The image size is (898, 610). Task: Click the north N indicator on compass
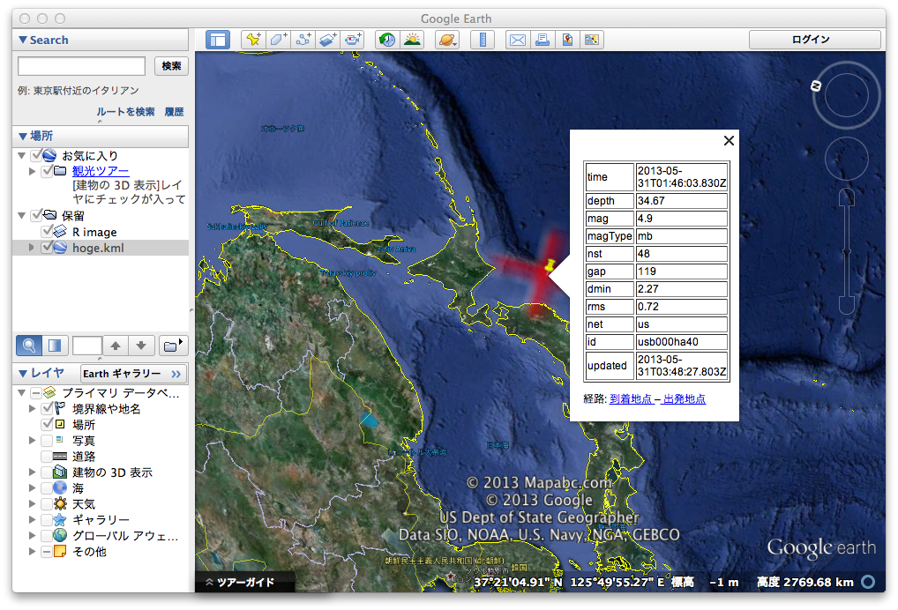[816, 86]
